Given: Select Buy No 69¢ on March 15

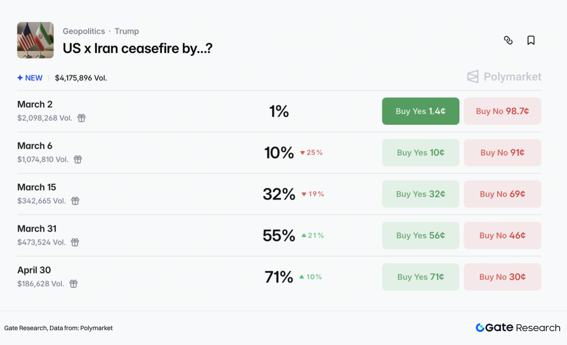Looking at the screenshot, I should click(x=502, y=194).
